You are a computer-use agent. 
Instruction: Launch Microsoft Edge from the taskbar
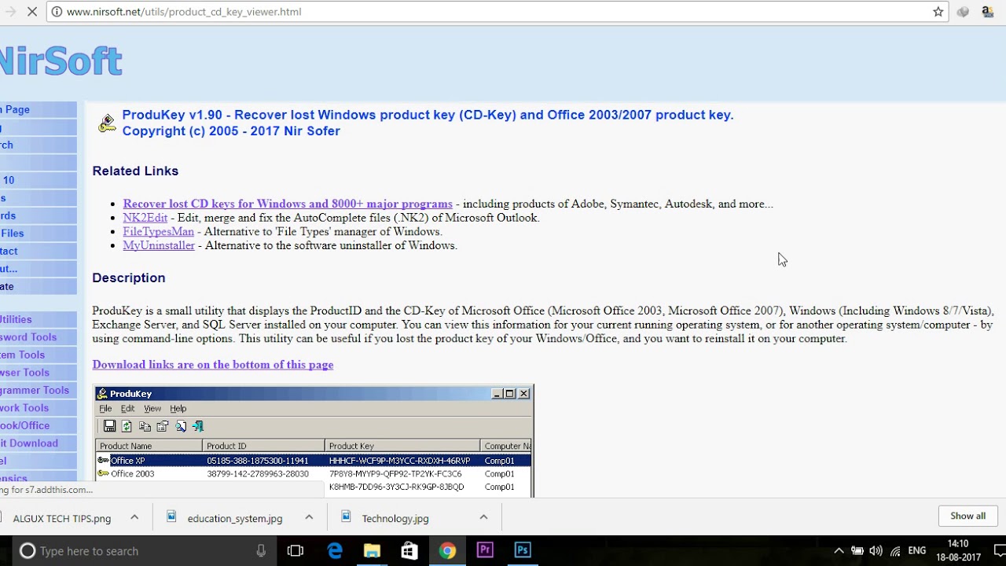click(334, 551)
